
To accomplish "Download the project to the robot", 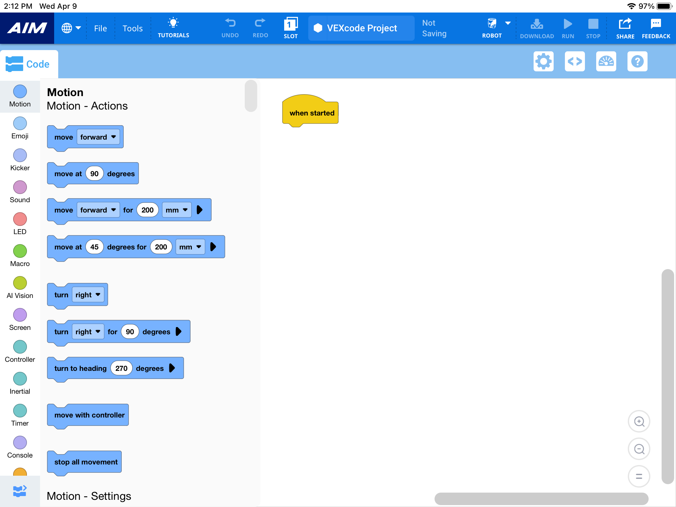I will pyautogui.click(x=536, y=28).
